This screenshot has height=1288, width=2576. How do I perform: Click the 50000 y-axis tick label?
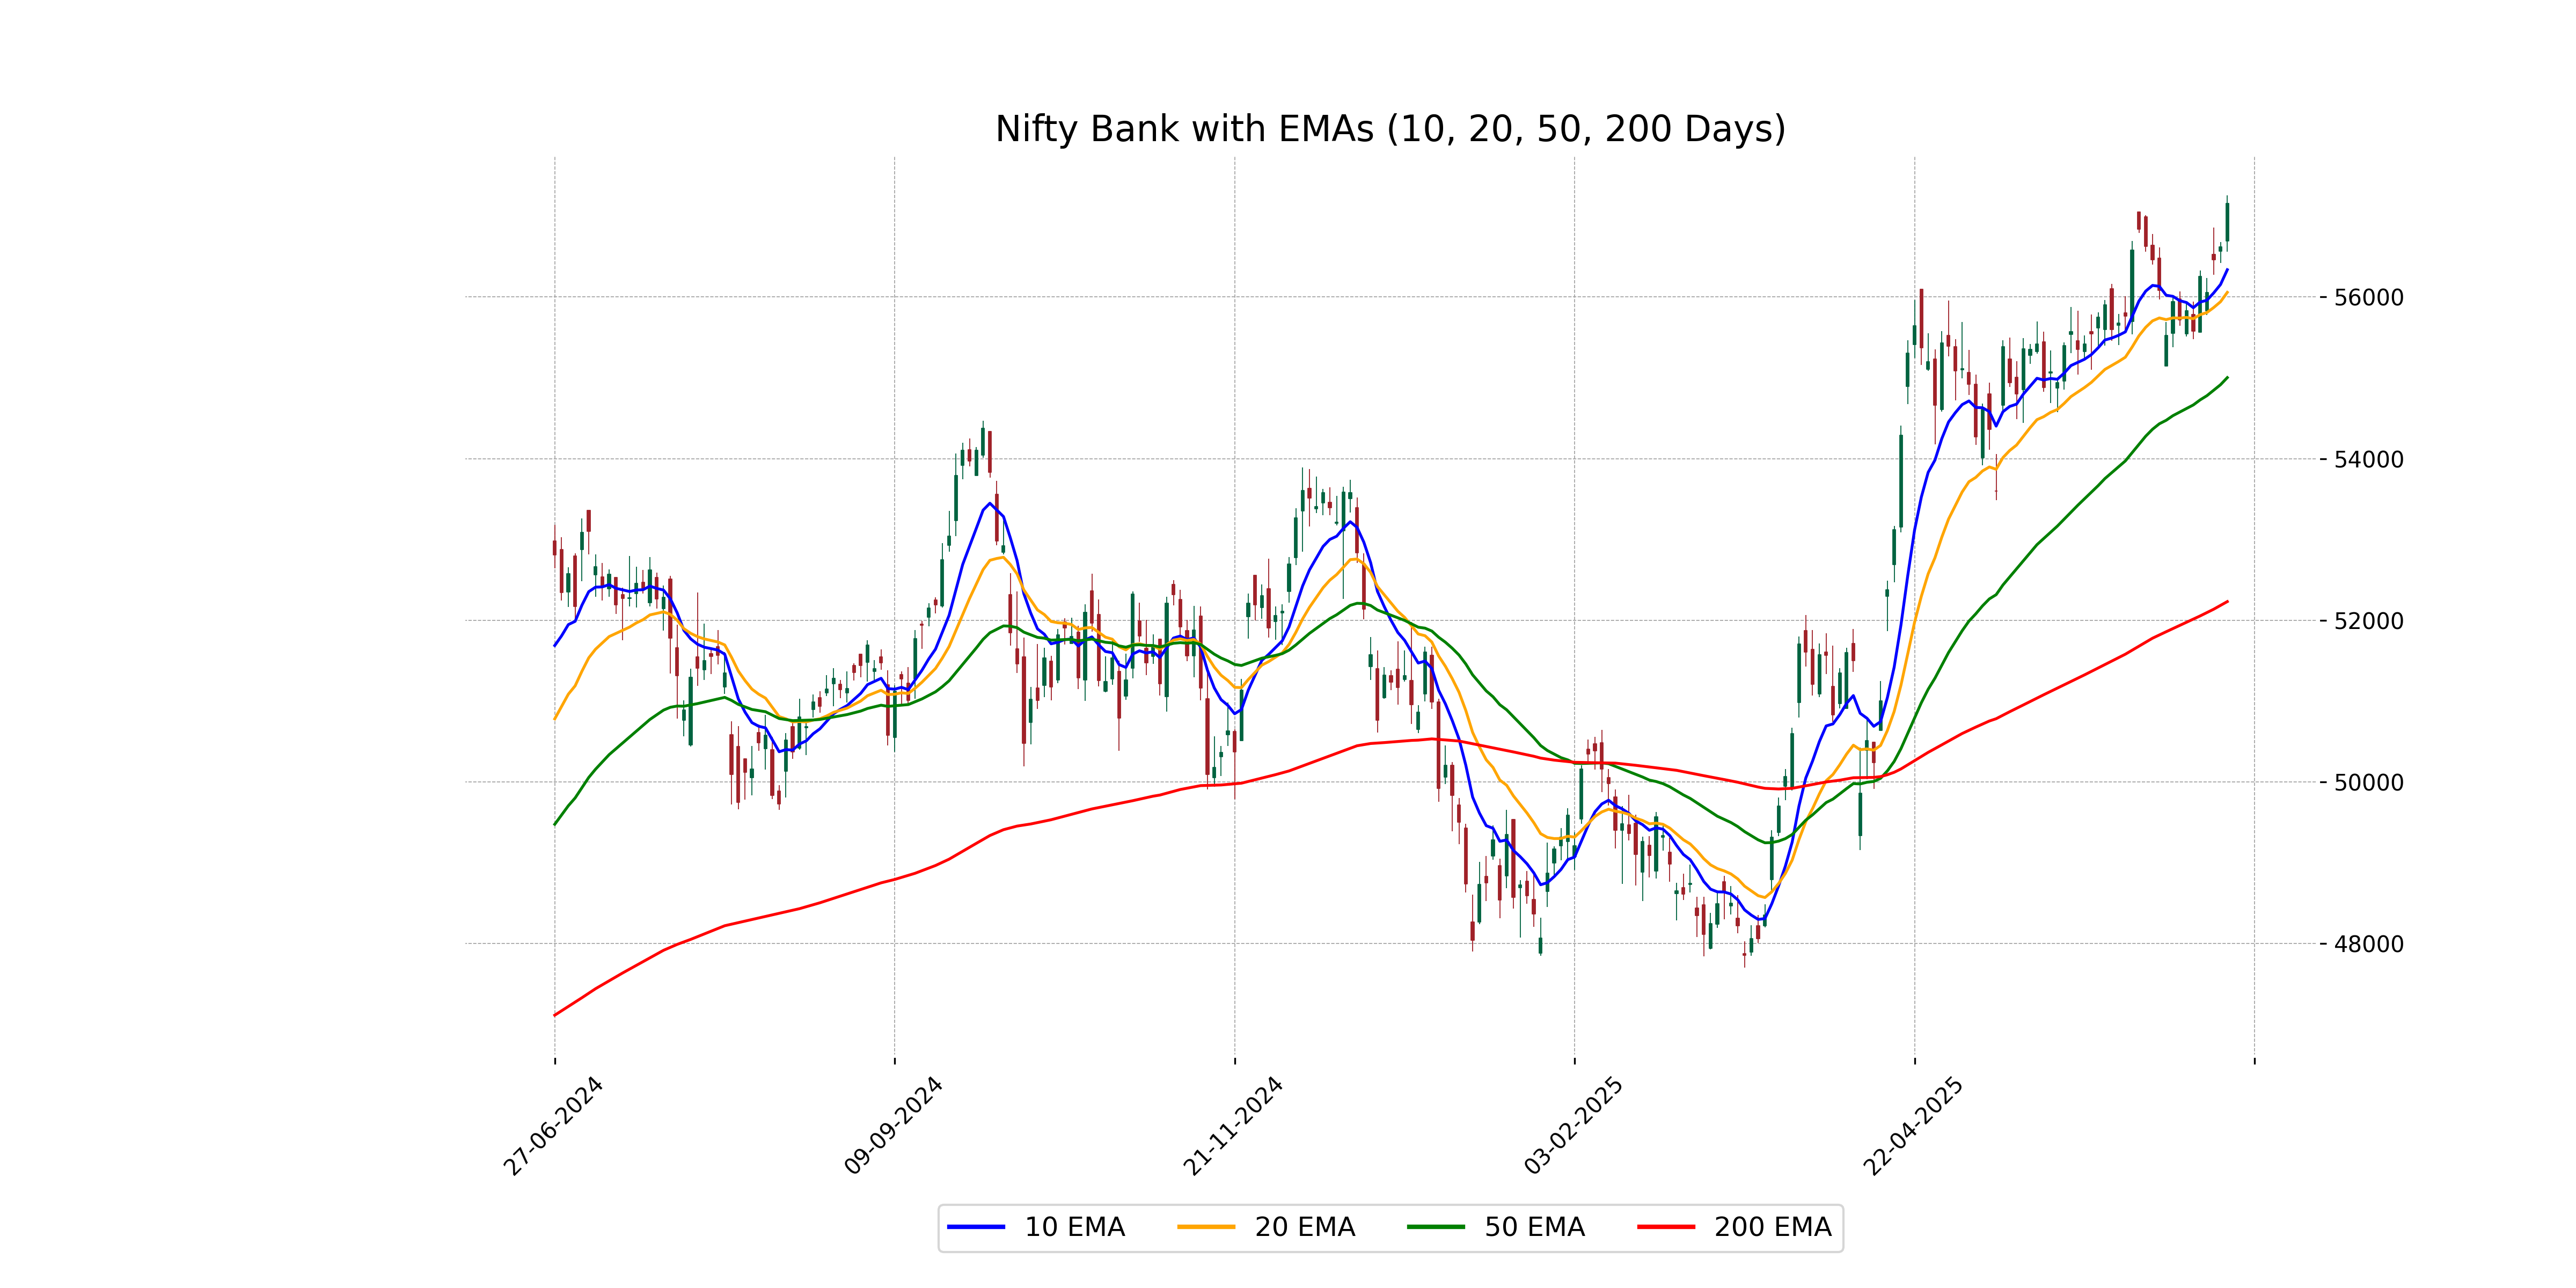2368,783
